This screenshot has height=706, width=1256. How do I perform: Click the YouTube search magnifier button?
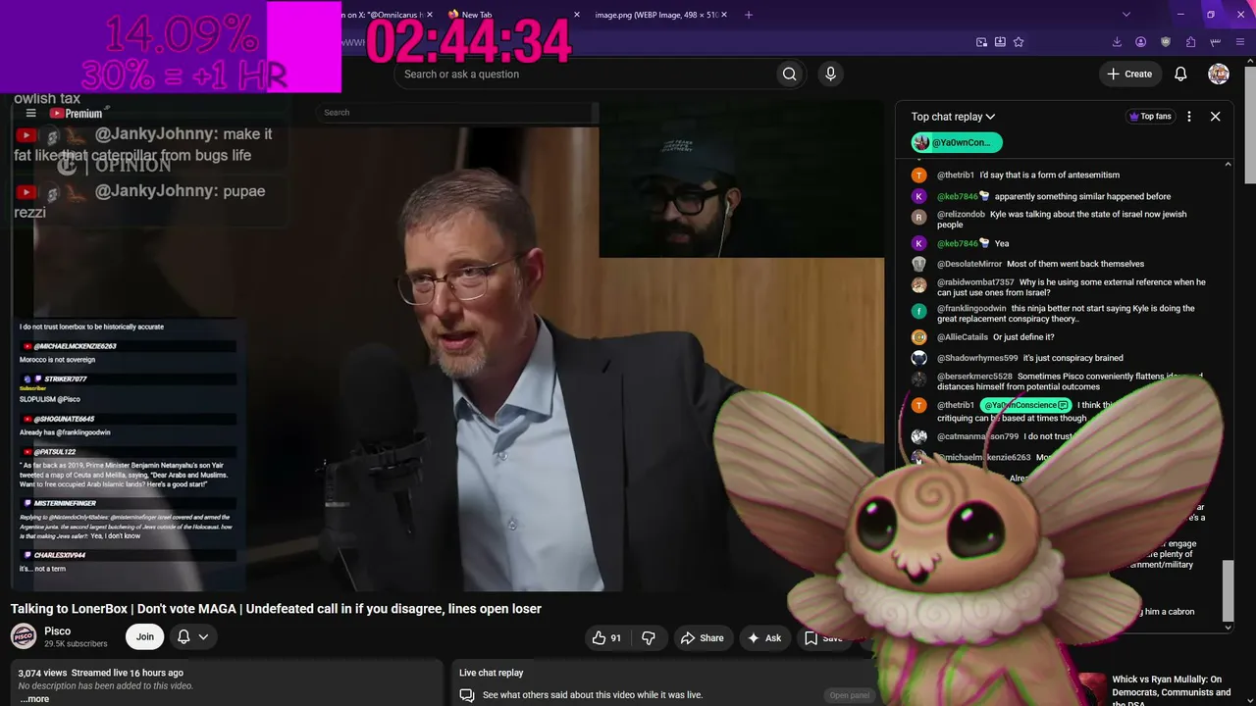coord(789,74)
